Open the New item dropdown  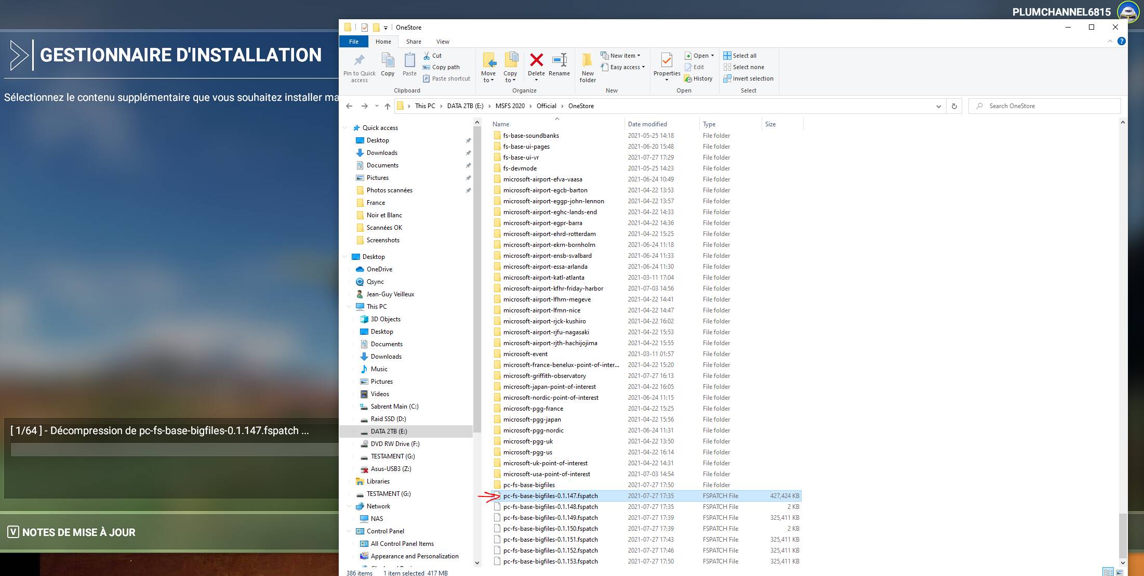[x=621, y=56]
